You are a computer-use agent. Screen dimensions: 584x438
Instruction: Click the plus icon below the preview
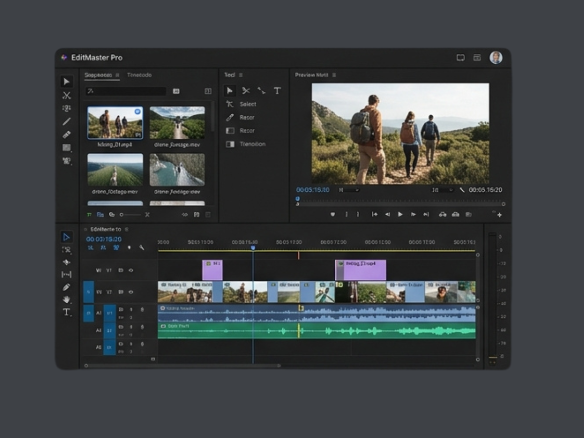499,215
